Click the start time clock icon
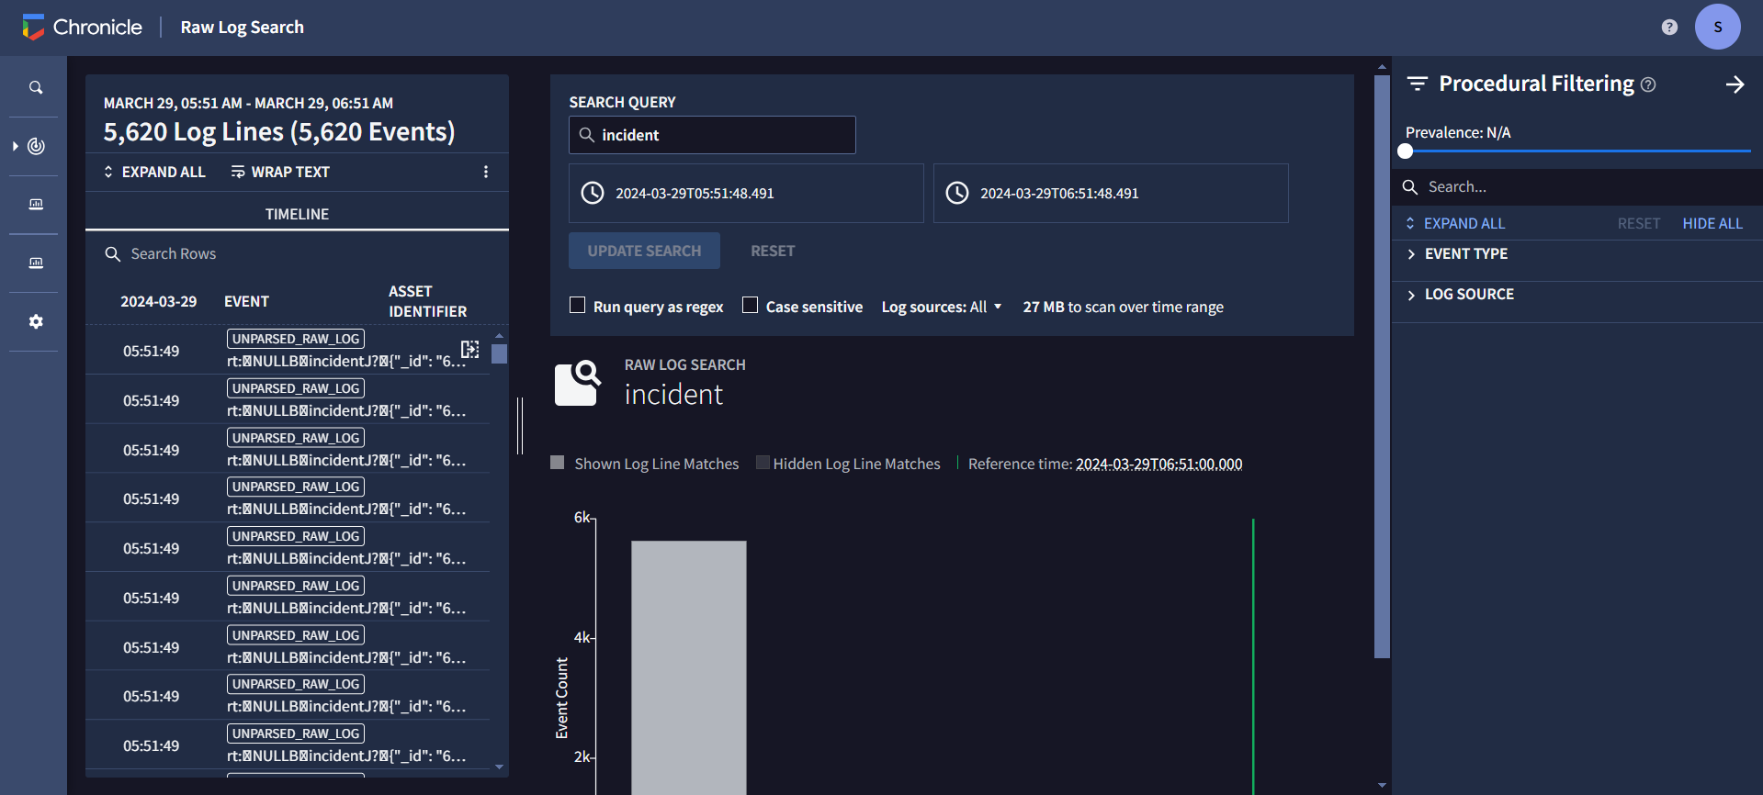This screenshot has width=1763, height=795. (593, 193)
